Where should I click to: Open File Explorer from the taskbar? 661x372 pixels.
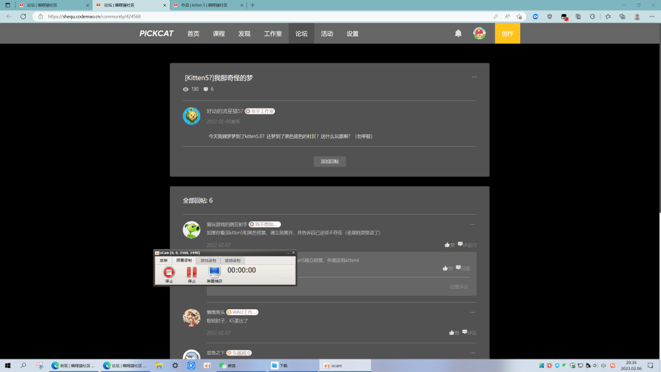pyautogui.click(x=159, y=365)
